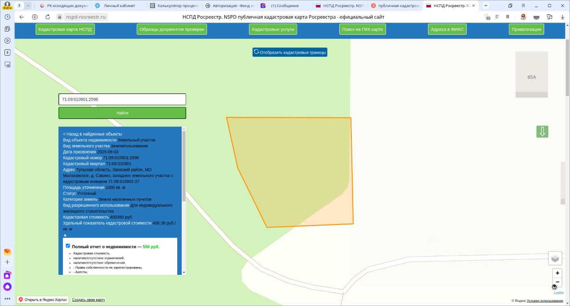
Task: Switch to (1) Сообщение tab
Action: pos(285,6)
